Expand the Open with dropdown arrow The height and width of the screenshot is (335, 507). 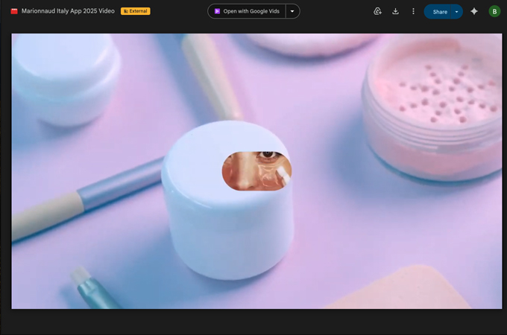[292, 11]
